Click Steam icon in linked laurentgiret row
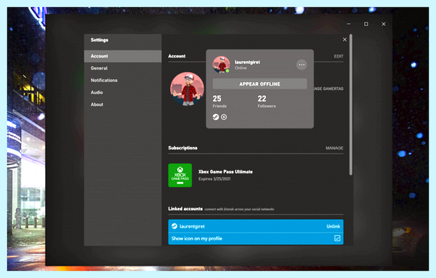The height and width of the screenshot is (278, 436). [x=174, y=226]
